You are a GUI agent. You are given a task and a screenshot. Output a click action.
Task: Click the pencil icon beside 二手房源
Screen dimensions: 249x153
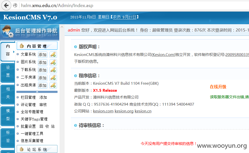(53, 78)
